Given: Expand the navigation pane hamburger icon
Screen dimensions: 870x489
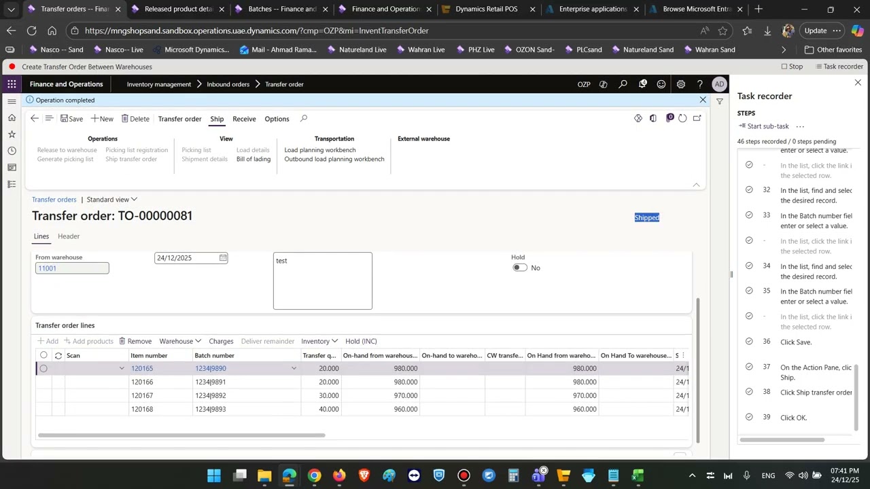Looking at the screenshot, I should 12,101.
